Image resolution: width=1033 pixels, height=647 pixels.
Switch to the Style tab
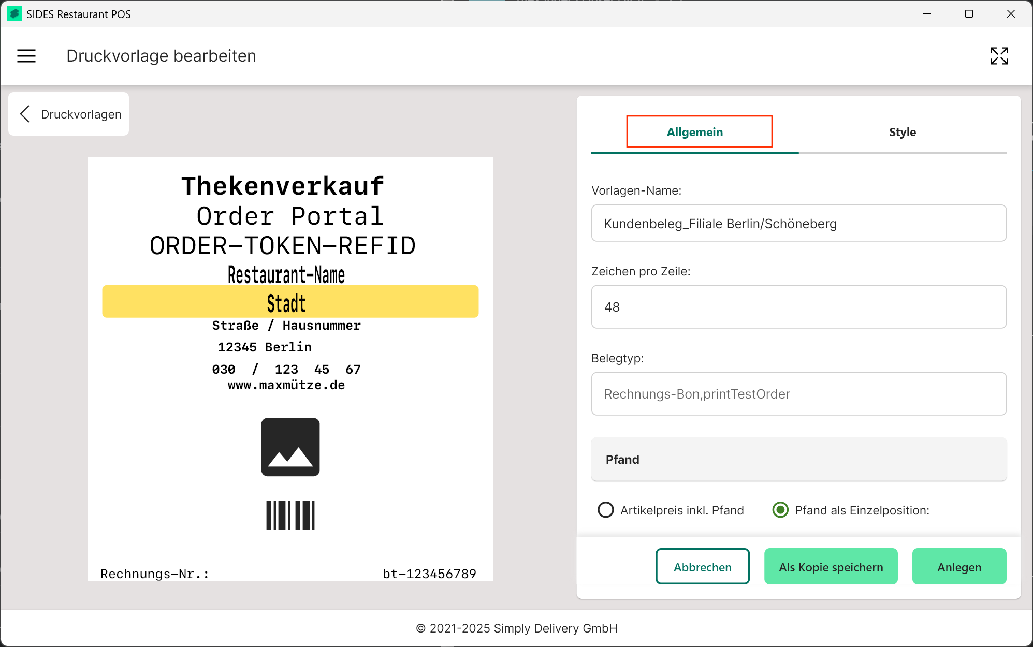pyautogui.click(x=902, y=132)
